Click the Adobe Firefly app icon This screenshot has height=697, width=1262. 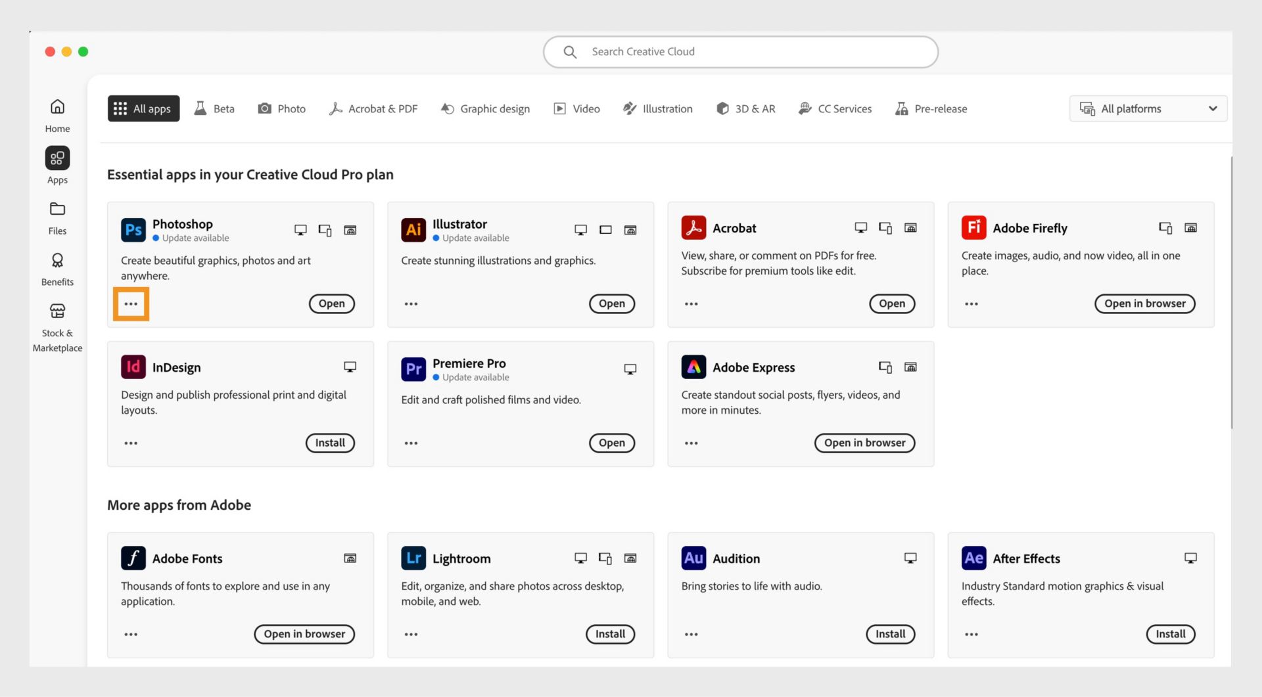(x=973, y=228)
